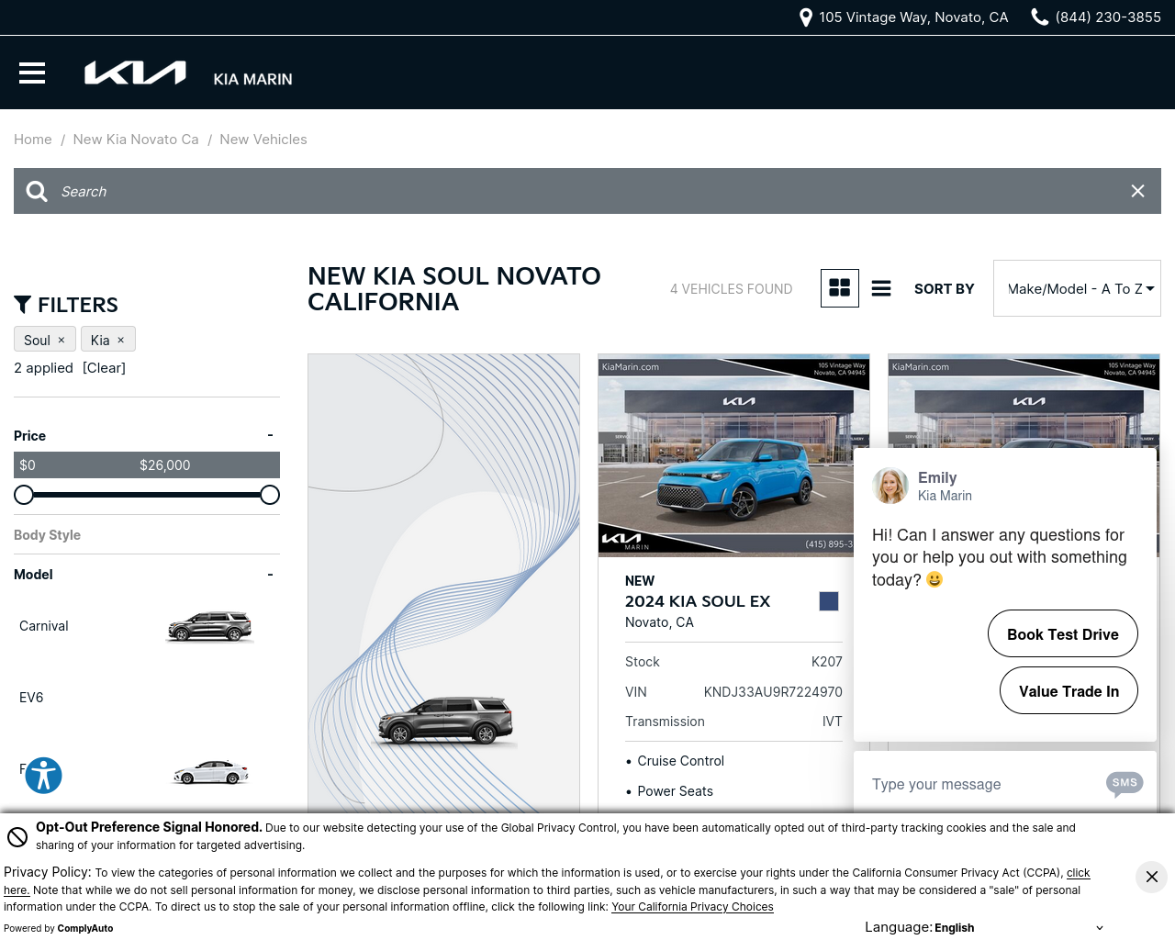Click the minimum price slider handle

pos(24,495)
